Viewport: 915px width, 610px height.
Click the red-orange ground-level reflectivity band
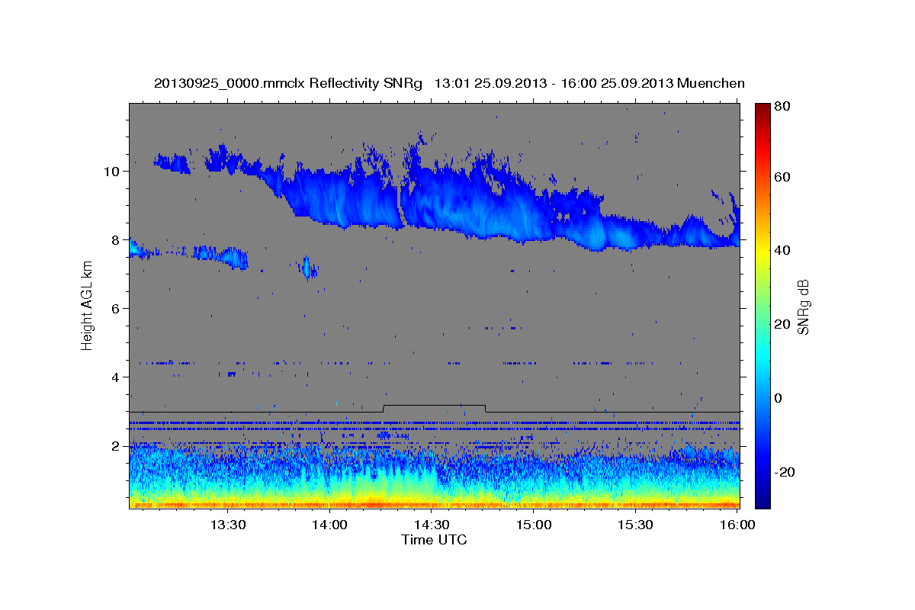[434, 504]
